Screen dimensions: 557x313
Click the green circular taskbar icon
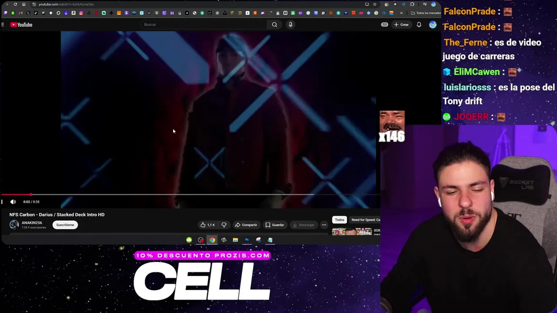189,240
